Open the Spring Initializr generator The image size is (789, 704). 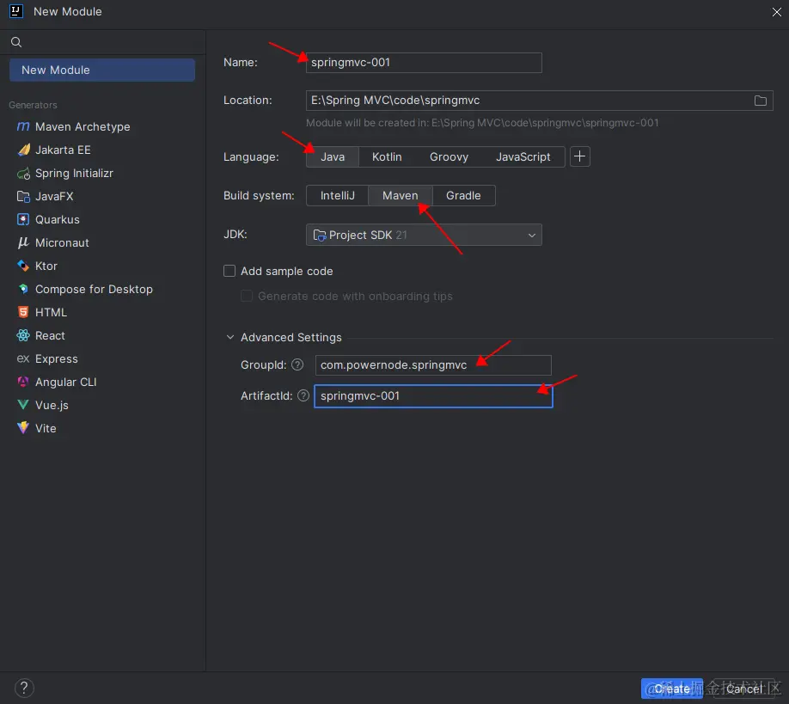click(x=65, y=173)
